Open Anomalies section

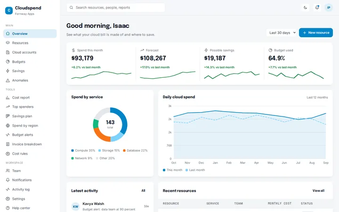[x=30, y=80]
